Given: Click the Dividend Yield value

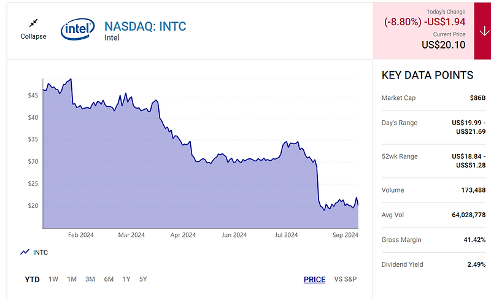Looking at the screenshot, I should [x=476, y=264].
